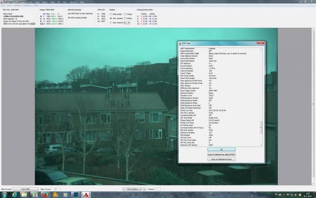The width and height of the screenshot is (316, 198).
Task: Select the 'Primary AF Point' EXIF row
Action: 220,123
